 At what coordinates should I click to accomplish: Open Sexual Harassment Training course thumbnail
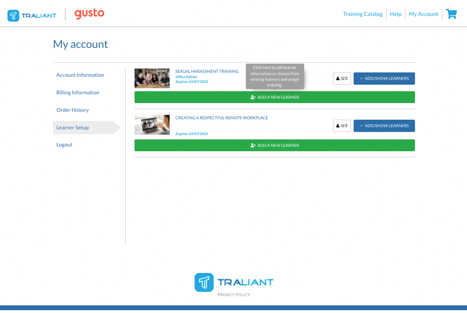coord(152,78)
